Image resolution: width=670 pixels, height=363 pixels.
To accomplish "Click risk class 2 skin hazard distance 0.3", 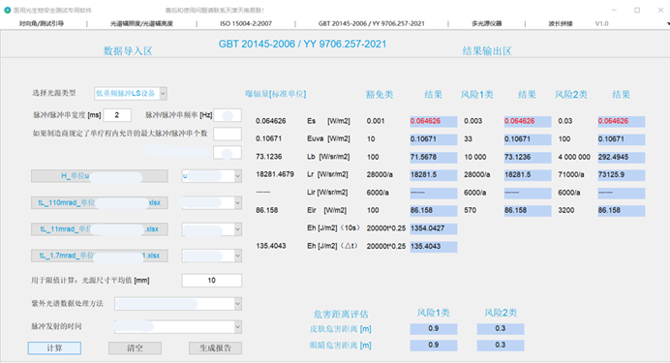I will pyautogui.click(x=501, y=328).
